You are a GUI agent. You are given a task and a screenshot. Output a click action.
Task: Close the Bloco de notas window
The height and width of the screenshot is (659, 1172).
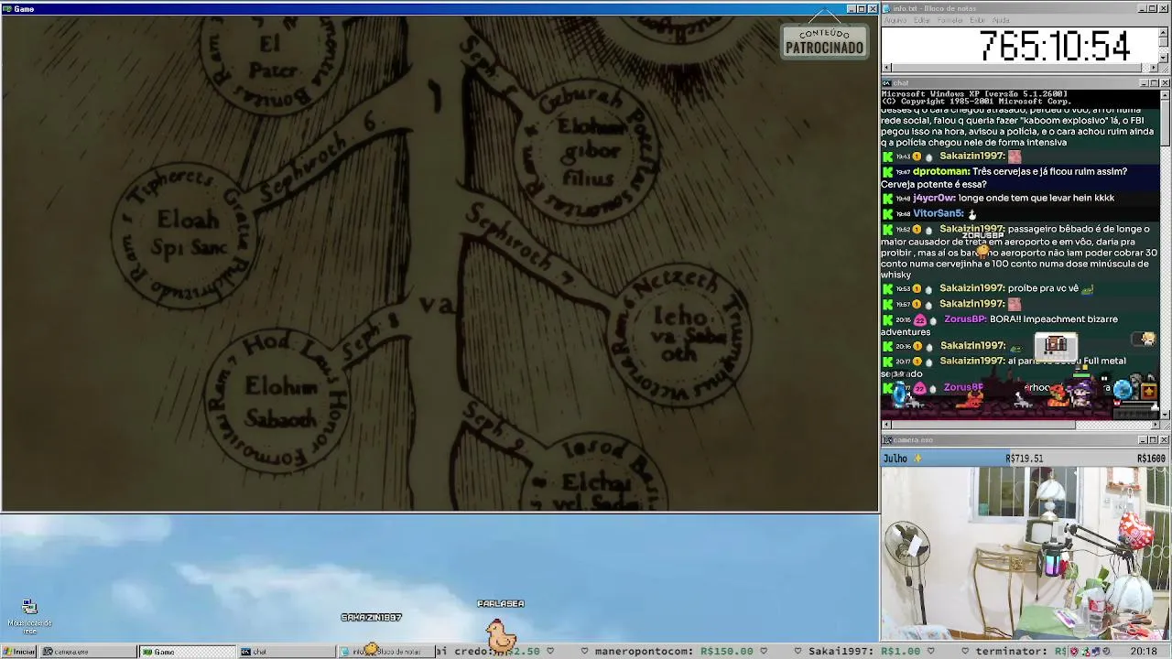(1165, 8)
